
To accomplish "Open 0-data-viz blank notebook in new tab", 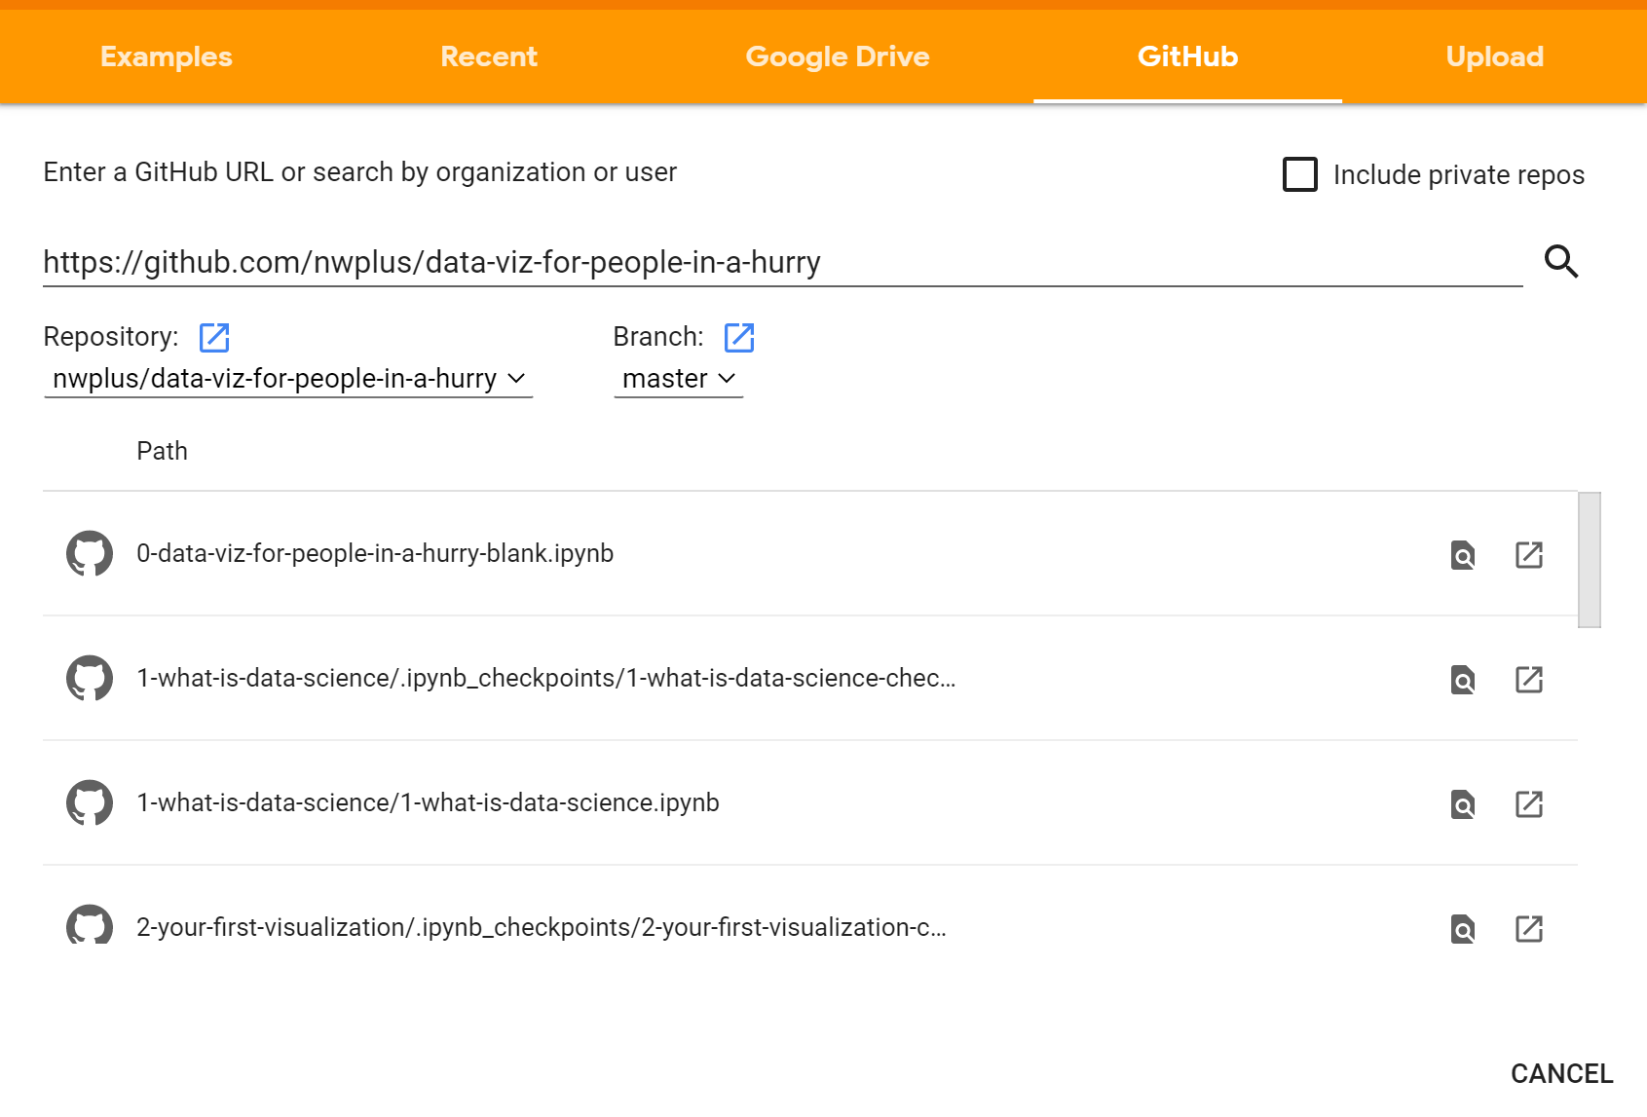I will pos(1529,555).
